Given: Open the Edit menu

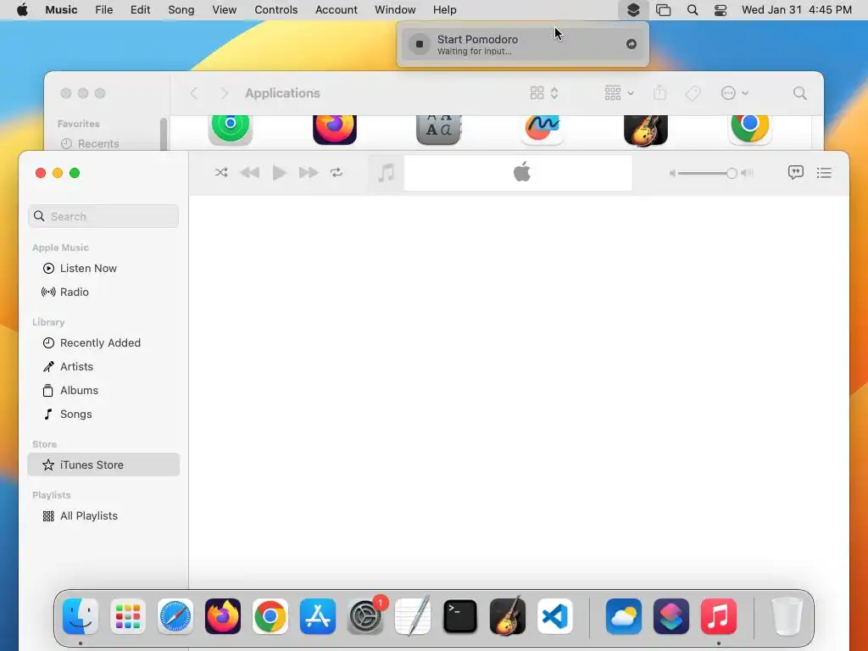Looking at the screenshot, I should pyautogui.click(x=140, y=10).
